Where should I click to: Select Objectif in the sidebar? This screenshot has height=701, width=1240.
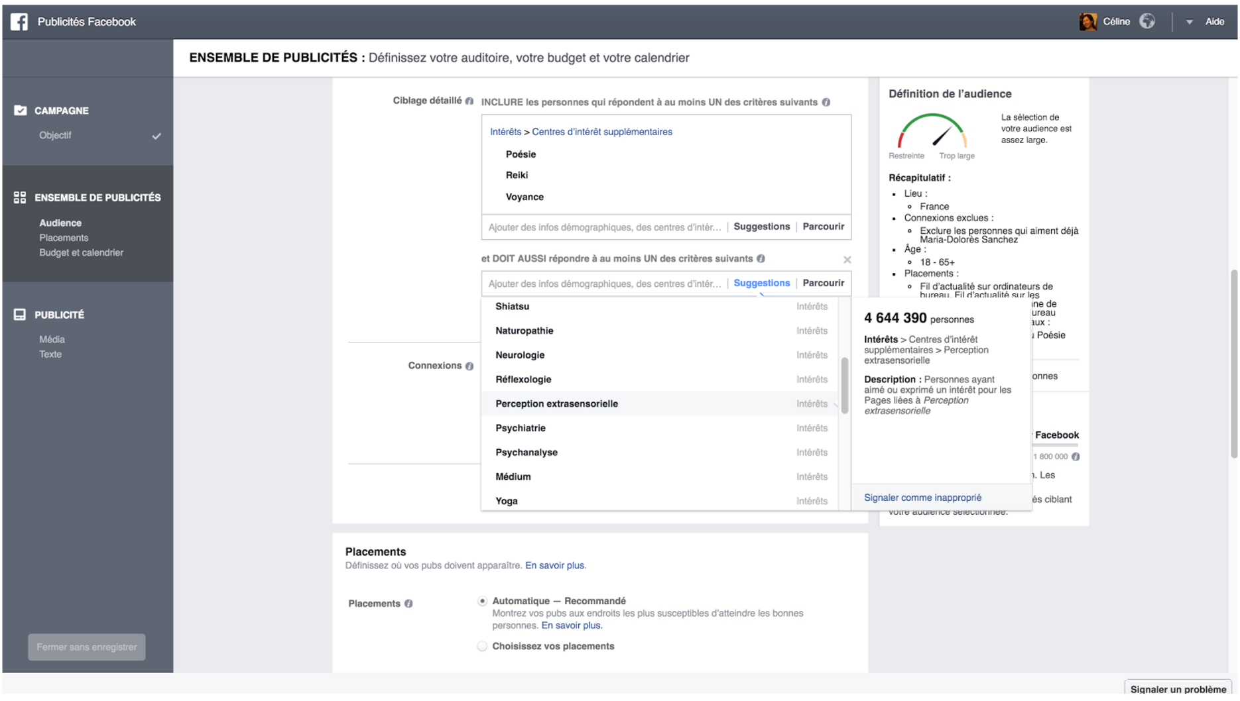coord(55,135)
